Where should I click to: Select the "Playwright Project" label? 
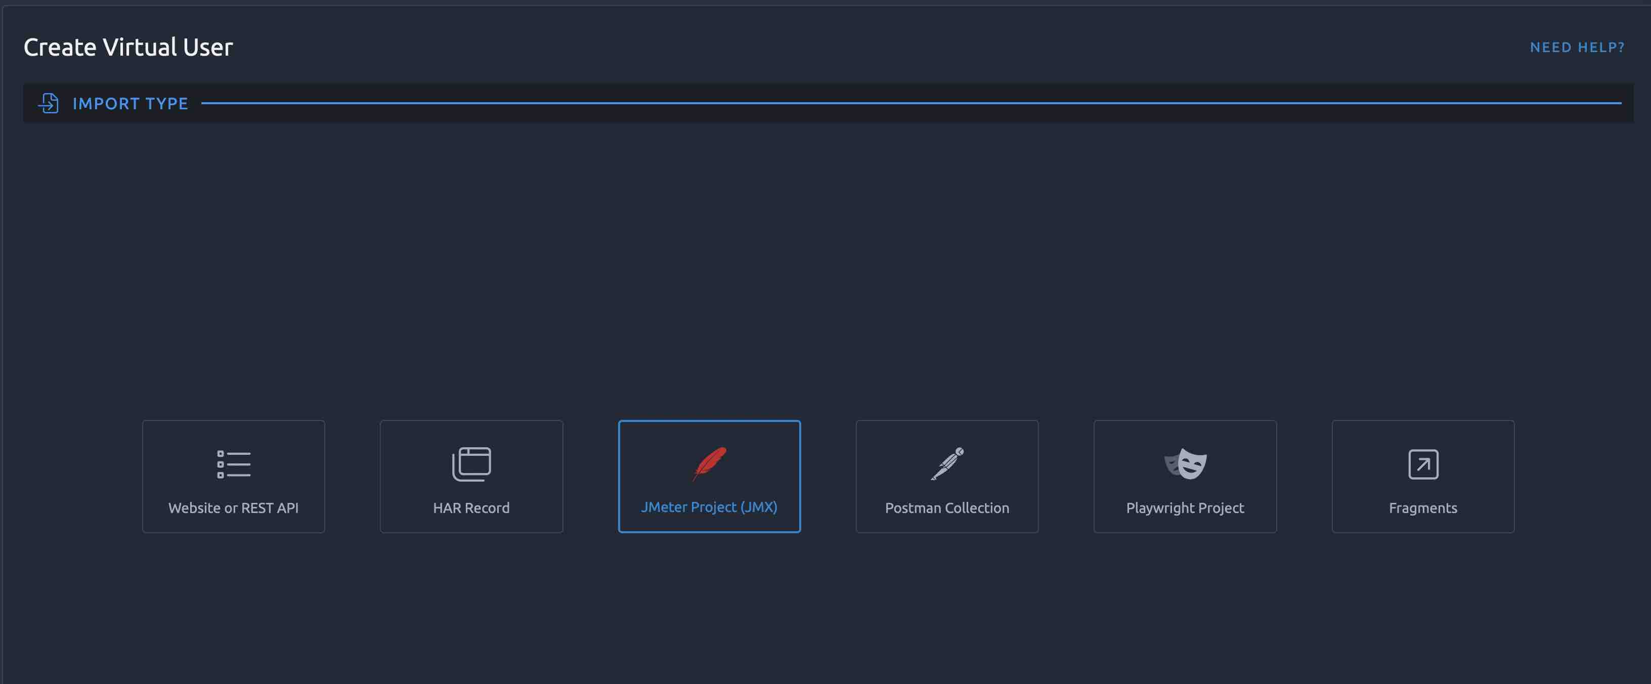pos(1185,508)
